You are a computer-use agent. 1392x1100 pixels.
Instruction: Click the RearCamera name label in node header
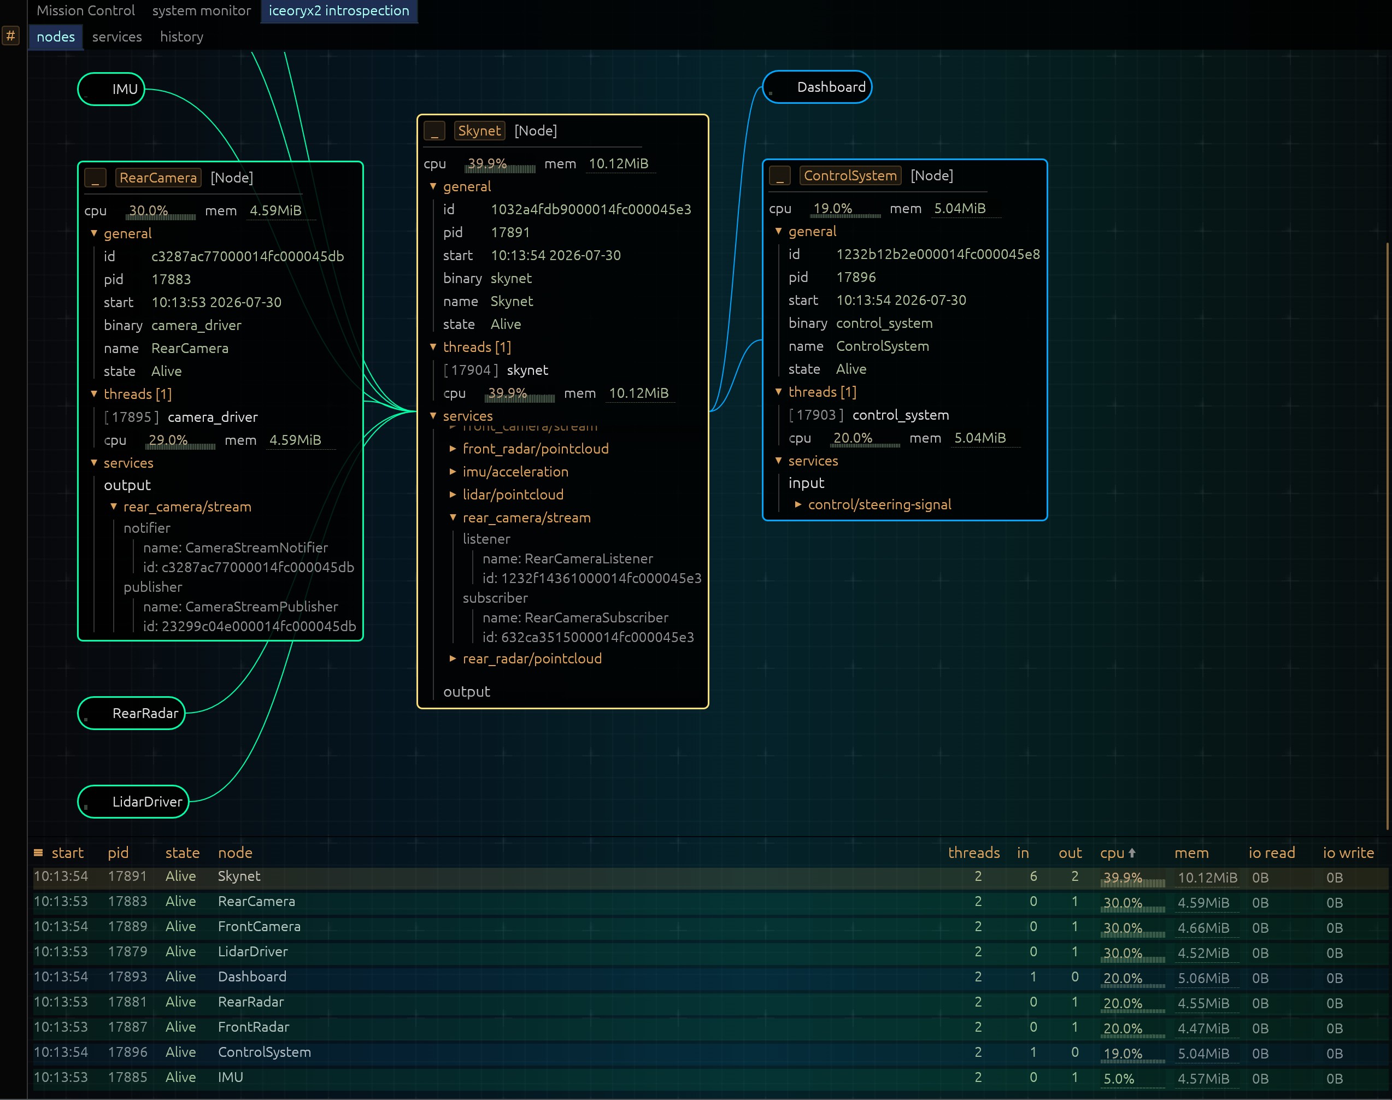pos(158,178)
